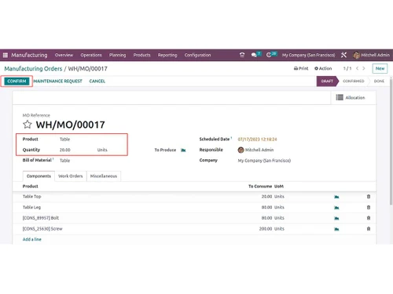Click the Print menu
This screenshot has height=294, width=393.
point(301,68)
